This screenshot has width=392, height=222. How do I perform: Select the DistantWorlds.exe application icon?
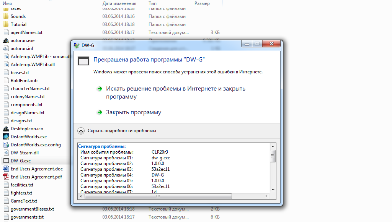tap(6, 137)
